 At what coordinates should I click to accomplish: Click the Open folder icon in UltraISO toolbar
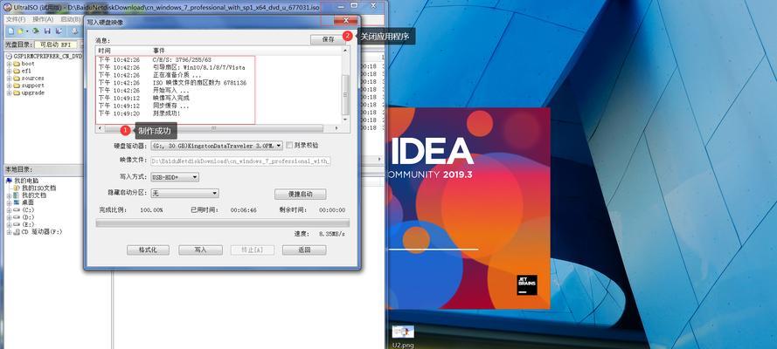[x=20, y=31]
